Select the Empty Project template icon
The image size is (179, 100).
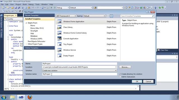click(x=59, y=56)
